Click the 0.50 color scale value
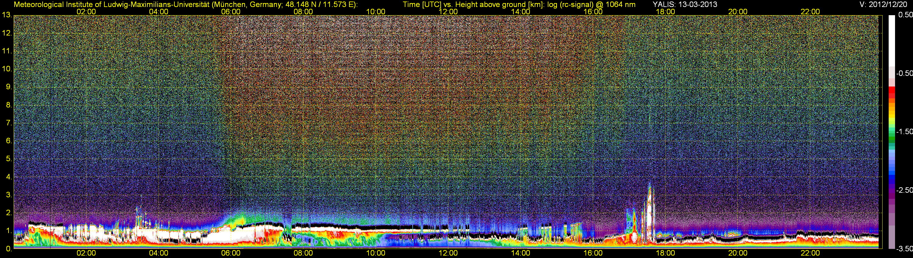 point(905,15)
